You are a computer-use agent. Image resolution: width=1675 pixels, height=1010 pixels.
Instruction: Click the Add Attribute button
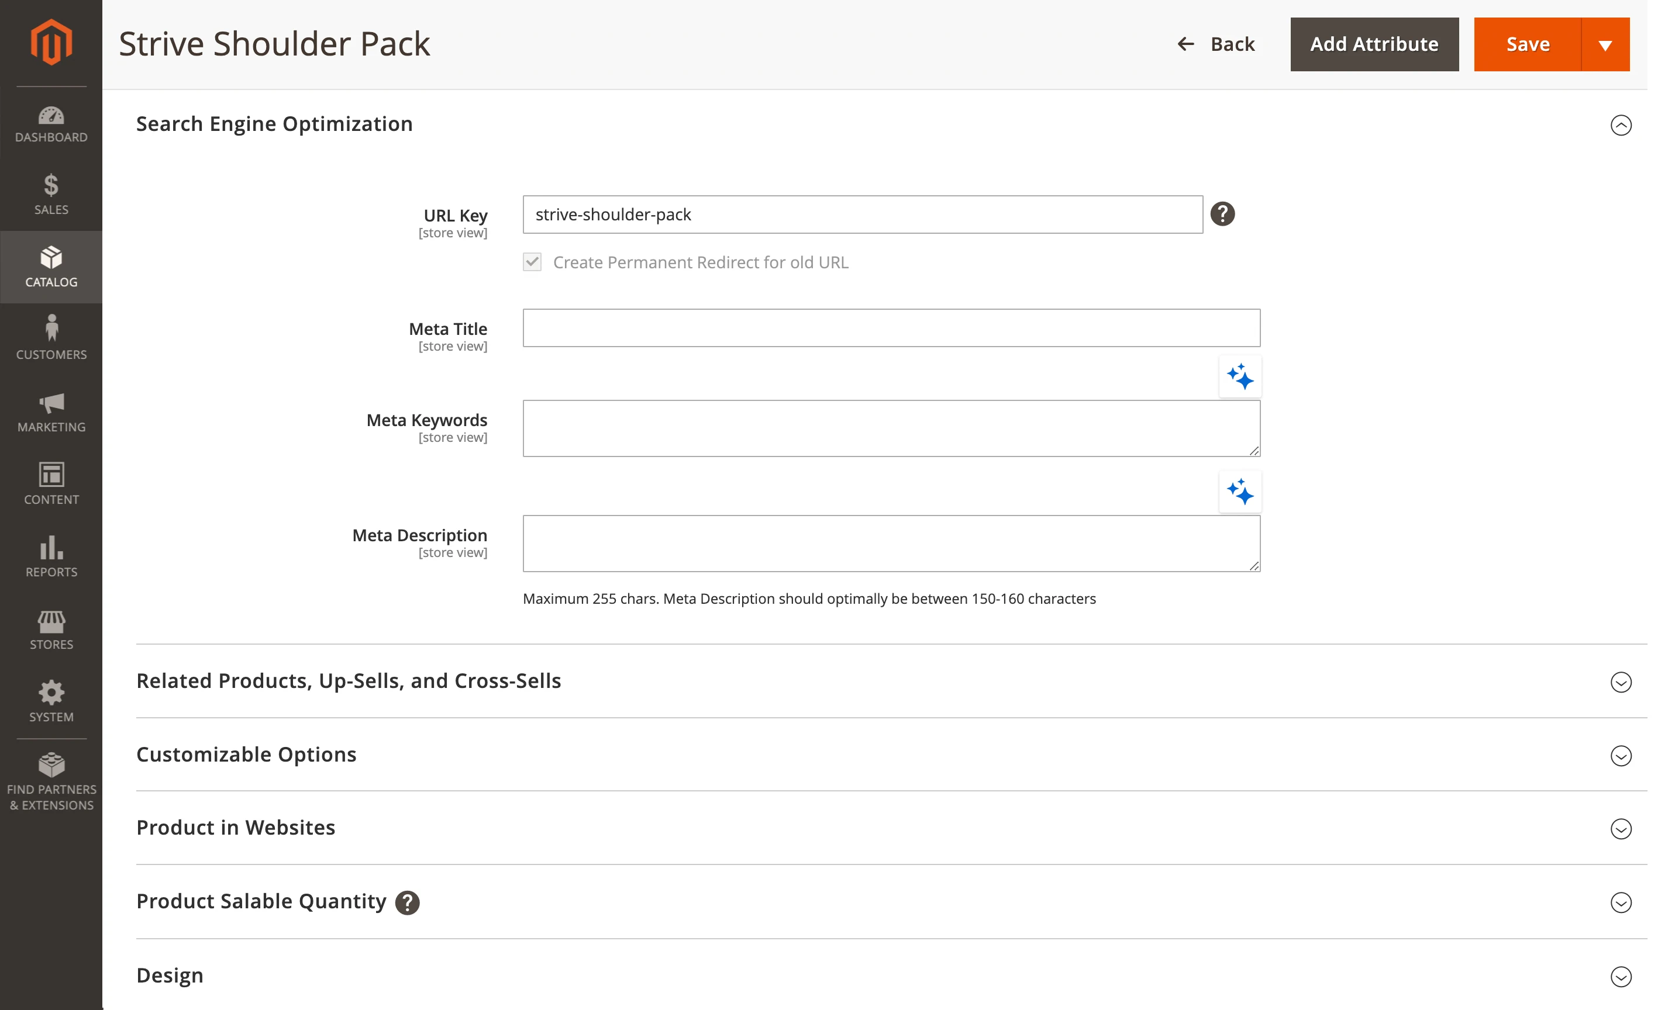(x=1373, y=44)
